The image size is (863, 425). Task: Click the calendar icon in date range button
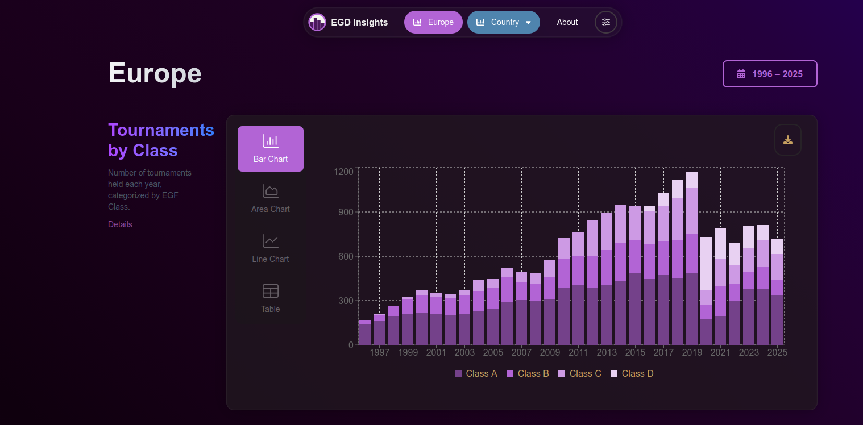pyautogui.click(x=741, y=74)
